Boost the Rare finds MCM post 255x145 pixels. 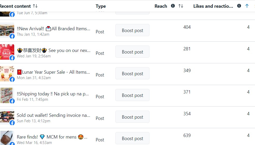point(132,138)
